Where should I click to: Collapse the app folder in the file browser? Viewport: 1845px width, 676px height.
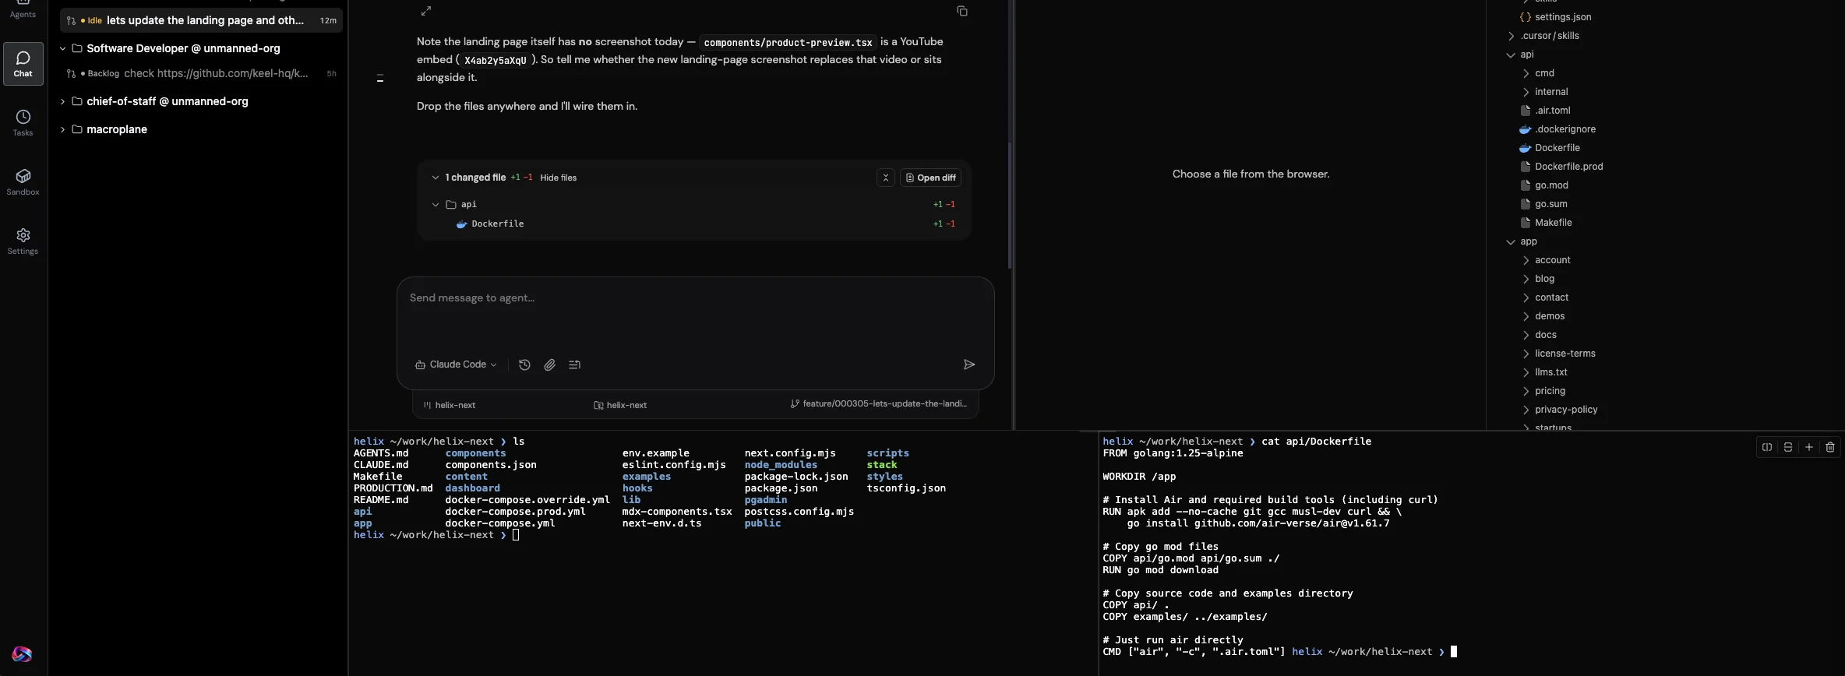(1512, 241)
